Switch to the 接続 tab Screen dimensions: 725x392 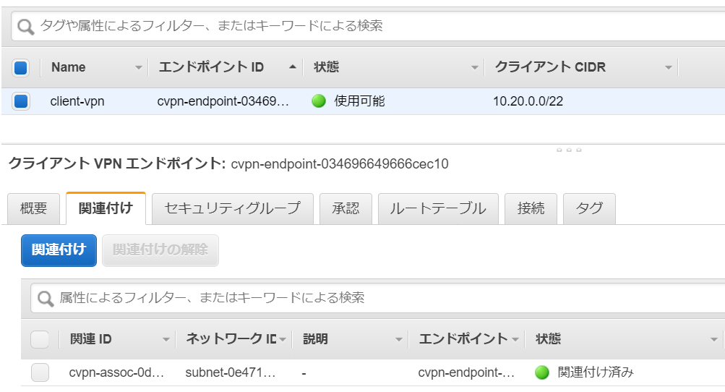coord(531,209)
